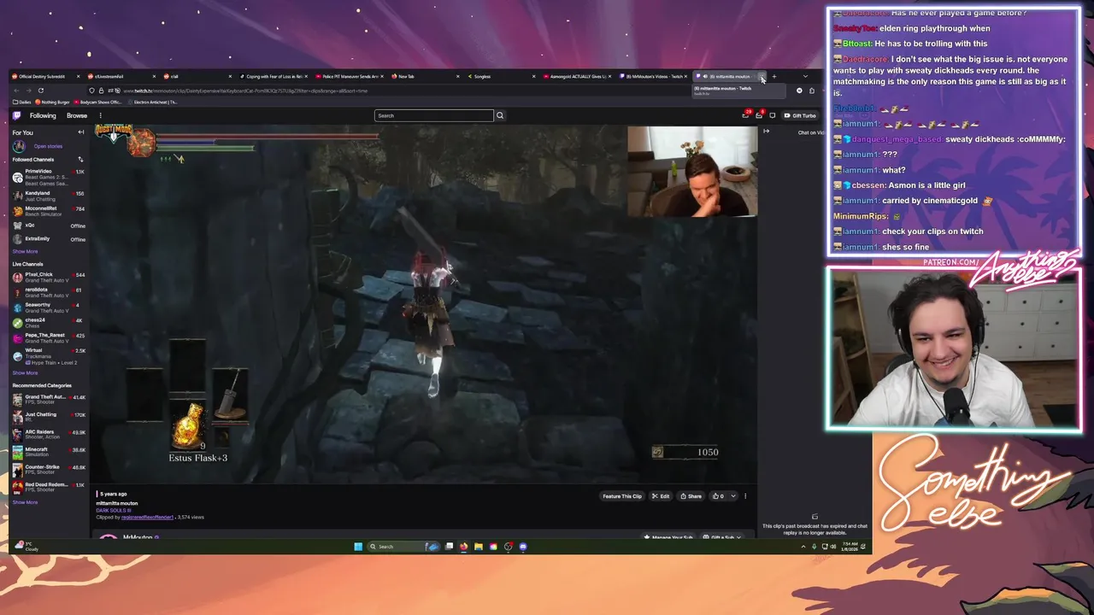Screen dimensions: 1094x615
Task: Switch to Asmongold ACTUALLY Gives tab
Action: [x=578, y=76]
